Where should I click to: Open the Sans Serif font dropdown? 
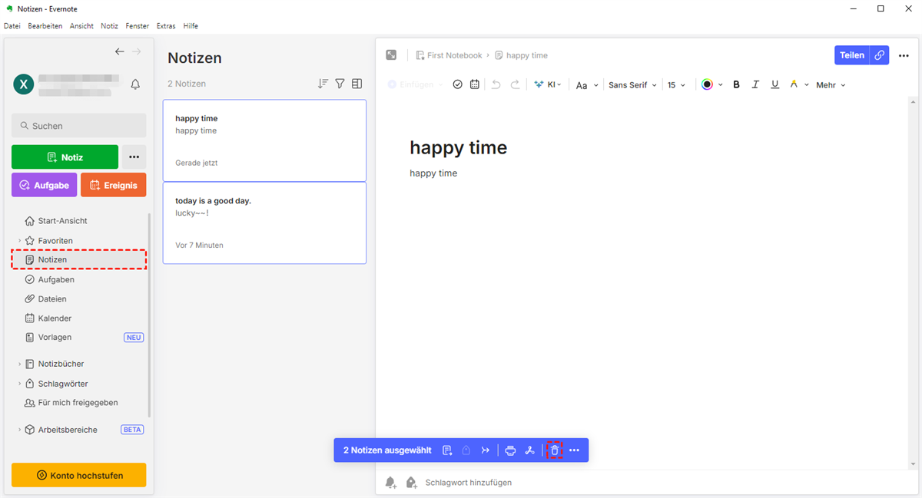tap(632, 85)
